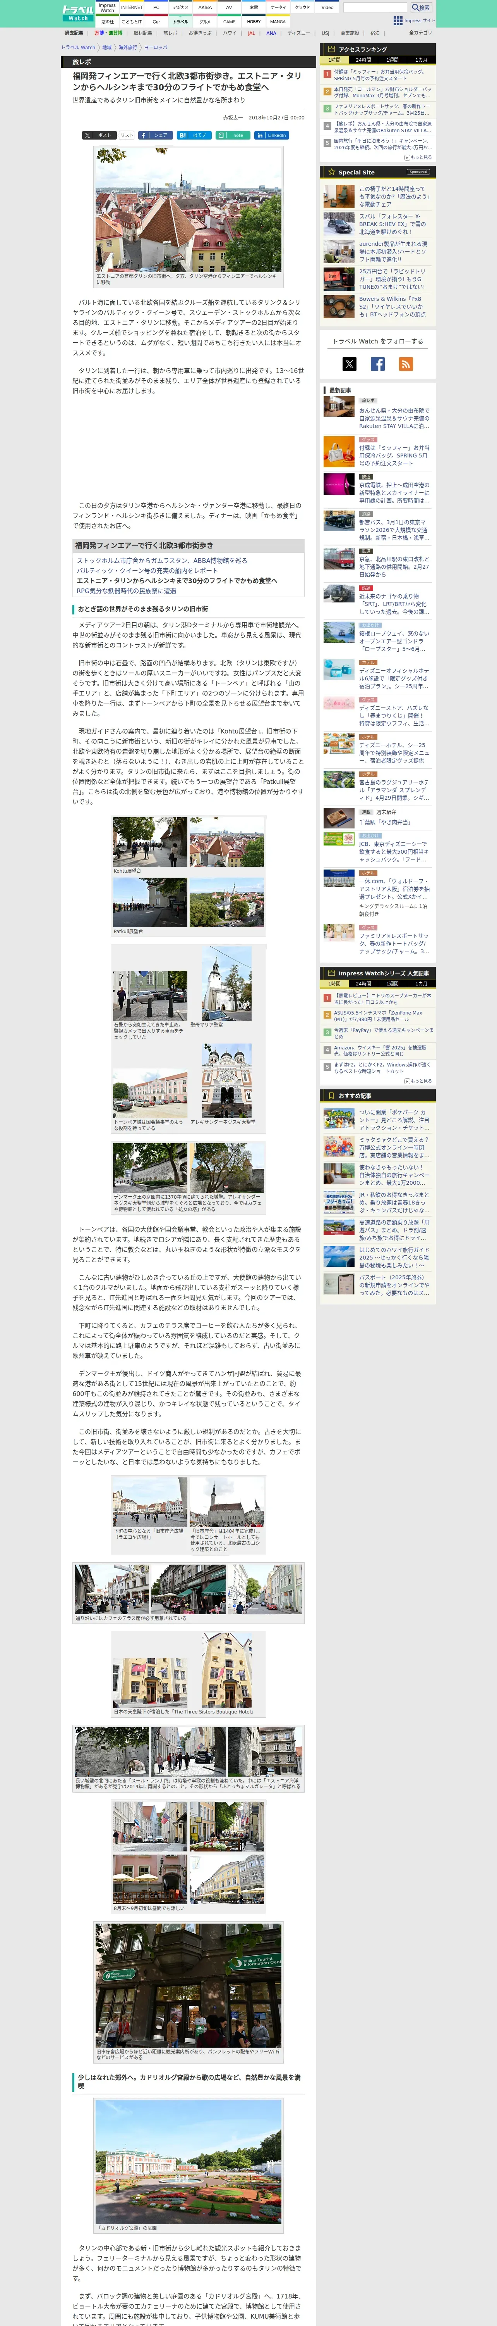Open もっと見る under the access ranking
The width and height of the screenshot is (497, 2326).
pyautogui.click(x=418, y=157)
